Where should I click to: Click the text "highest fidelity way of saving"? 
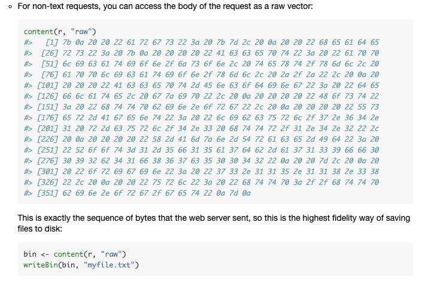coord(356,218)
